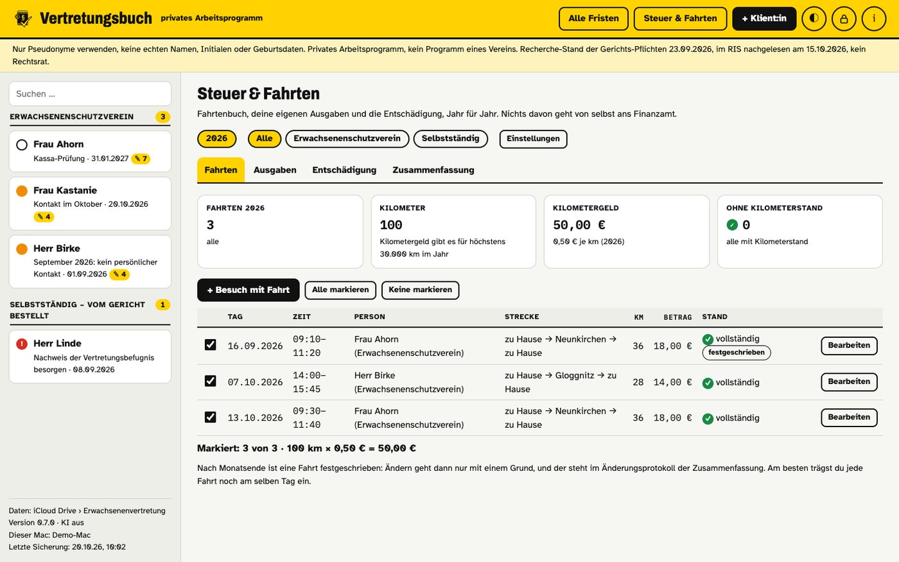Uncheck the 07.10.2026 trip checkbox
899x562 pixels.
(x=210, y=381)
